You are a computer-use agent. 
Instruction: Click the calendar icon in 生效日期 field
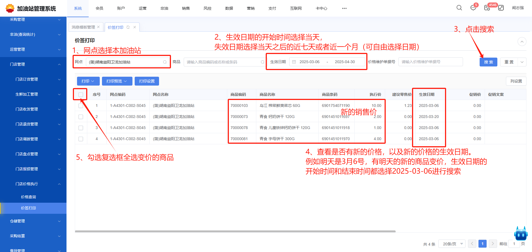294,62
